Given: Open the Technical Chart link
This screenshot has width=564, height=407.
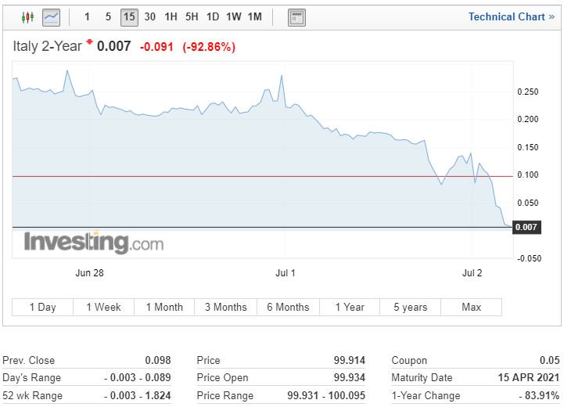Looking at the screenshot, I should [x=511, y=16].
